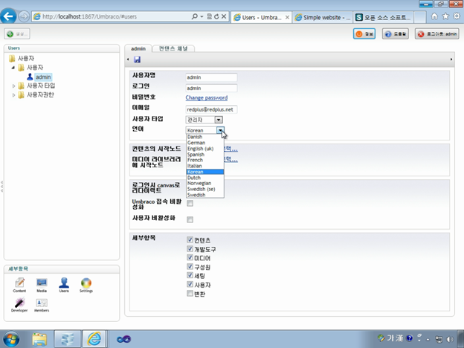The width and height of the screenshot is (464, 348).
Task: Choose German in language list
Action: point(204,143)
